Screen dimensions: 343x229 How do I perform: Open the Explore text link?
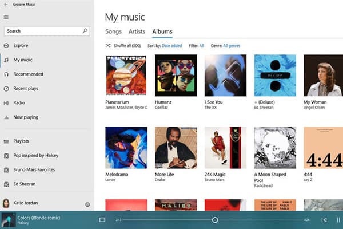click(21, 45)
